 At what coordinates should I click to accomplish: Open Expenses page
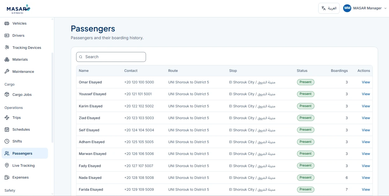pyautogui.click(x=25, y=177)
